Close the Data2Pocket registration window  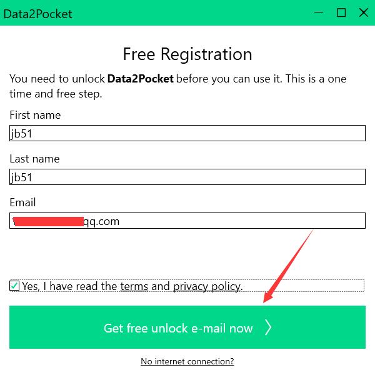[x=363, y=12]
